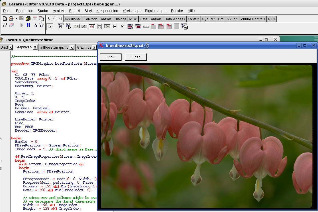
Task: Select the TMainMenu component icon
Action: 61,26
